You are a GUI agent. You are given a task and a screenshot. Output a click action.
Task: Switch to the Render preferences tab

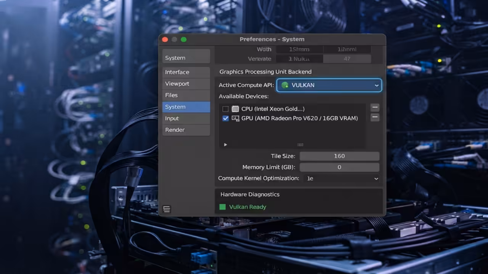coord(186,130)
